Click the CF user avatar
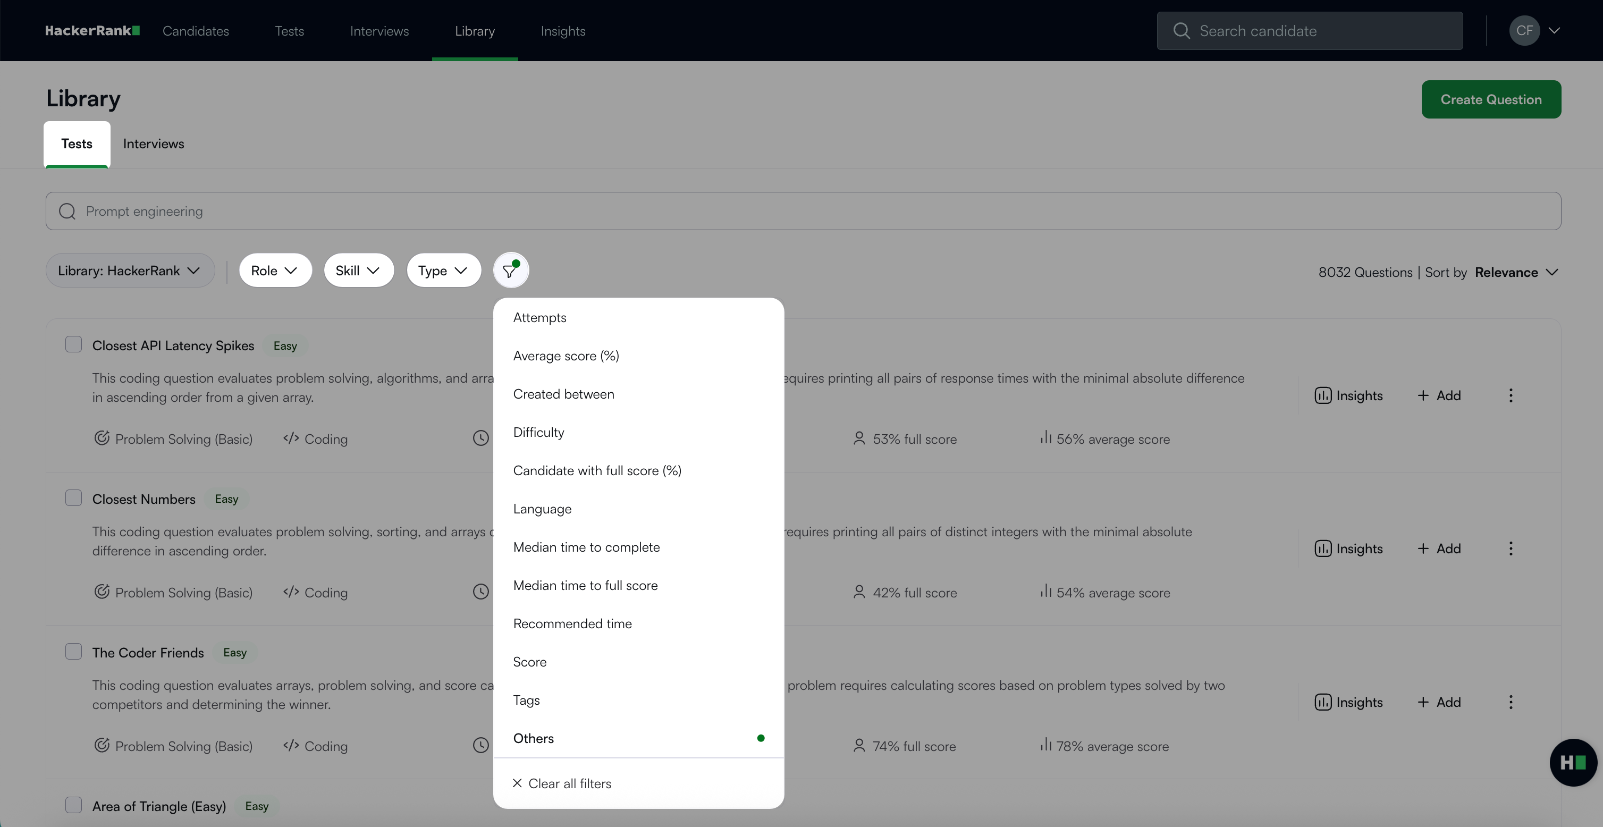The image size is (1603, 827). pyautogui.click(x=1524, y=30)
